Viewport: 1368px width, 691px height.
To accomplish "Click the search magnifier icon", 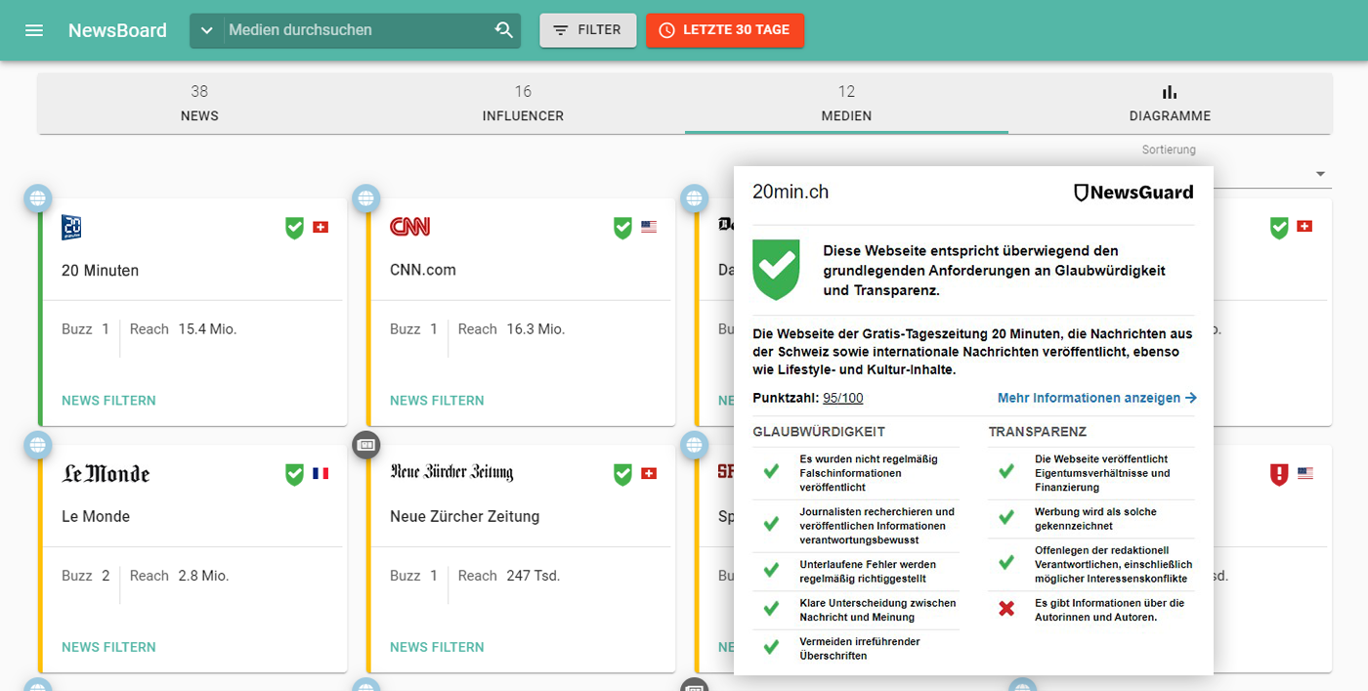I will [x=504, y=30].
